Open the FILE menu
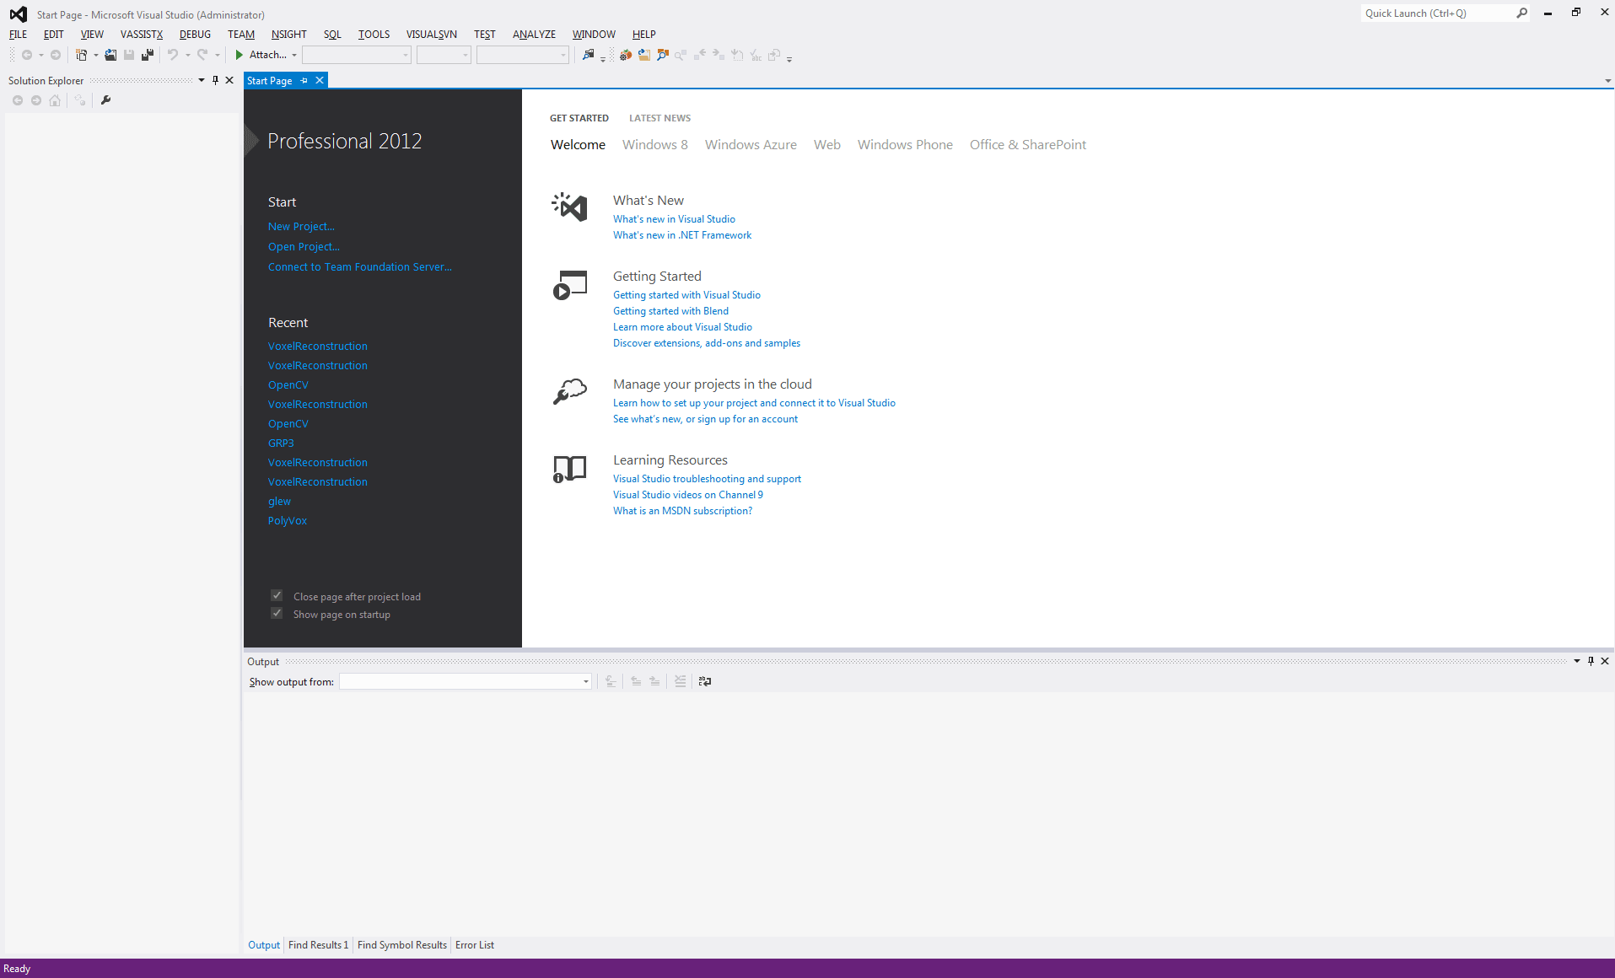 coord(18,35)
